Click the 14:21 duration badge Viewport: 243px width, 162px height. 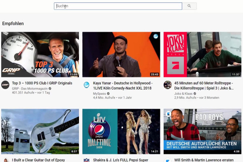tap(155, 151)
